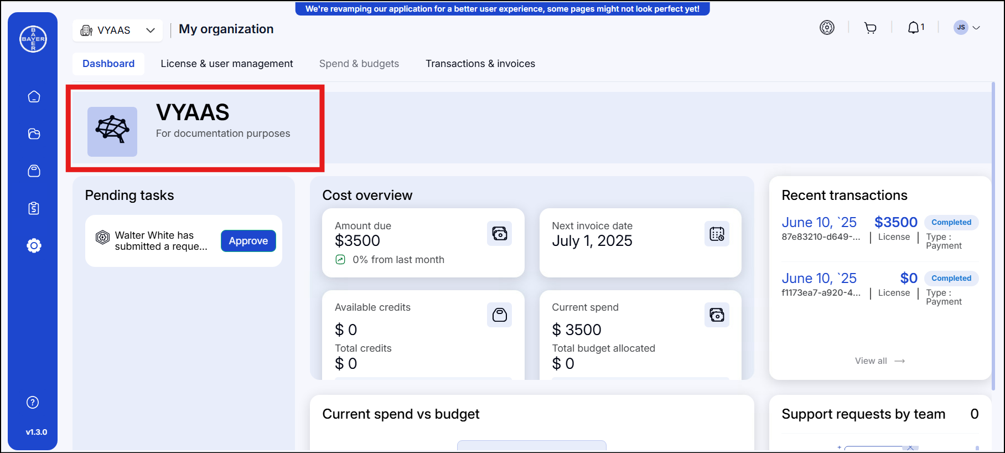Click the Amount due wallet icon
Screen dimensions: 1005x453
pyautogui.click(x=500, y=234)
